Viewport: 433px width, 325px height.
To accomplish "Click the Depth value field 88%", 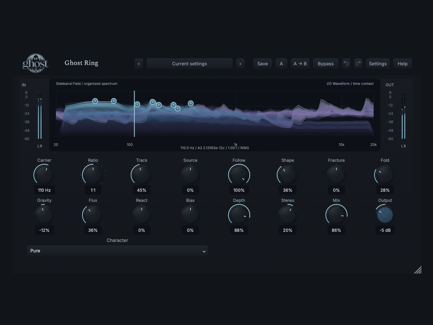I will [239, 230].
